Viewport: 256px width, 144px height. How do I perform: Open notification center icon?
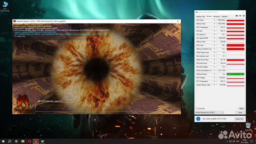pos(252,141)
